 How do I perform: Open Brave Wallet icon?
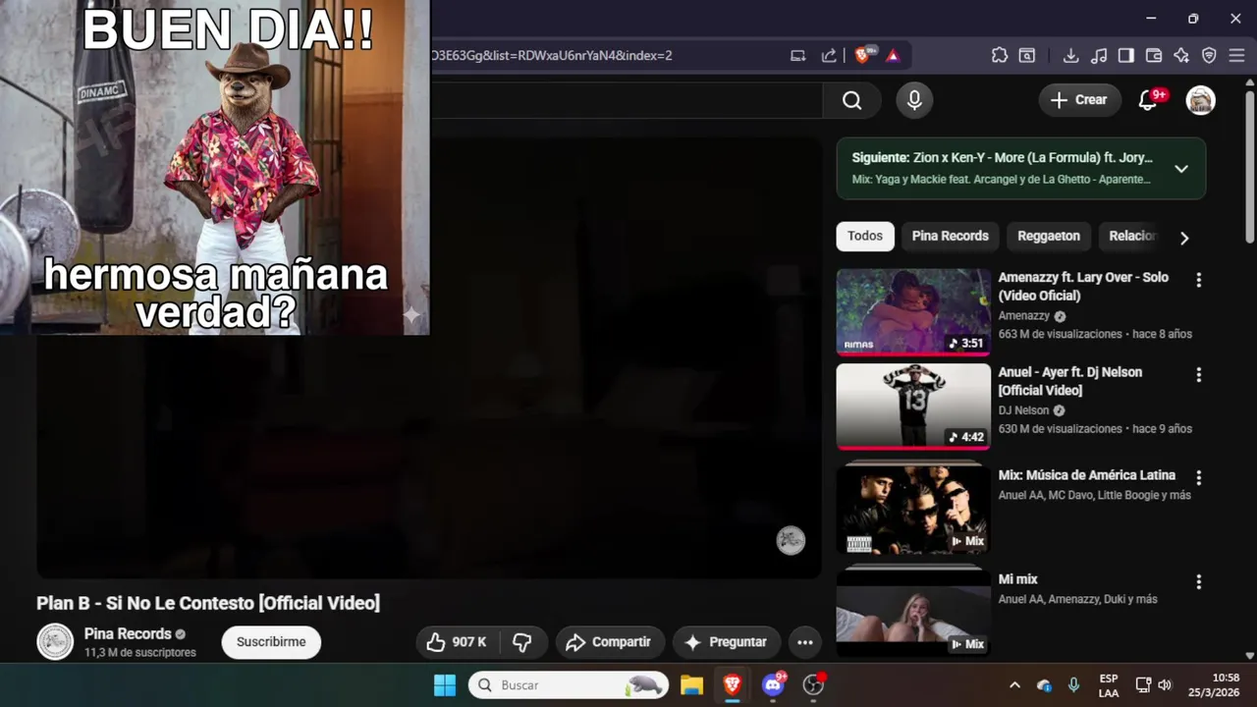(1154, 56)
